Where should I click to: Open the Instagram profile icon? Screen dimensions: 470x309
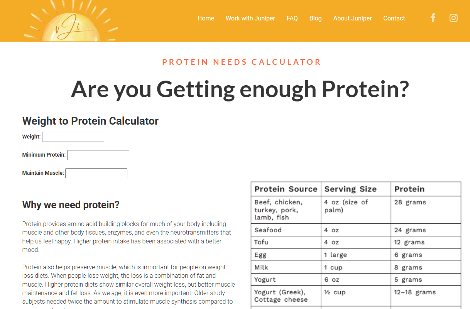(x=453, y=18)
